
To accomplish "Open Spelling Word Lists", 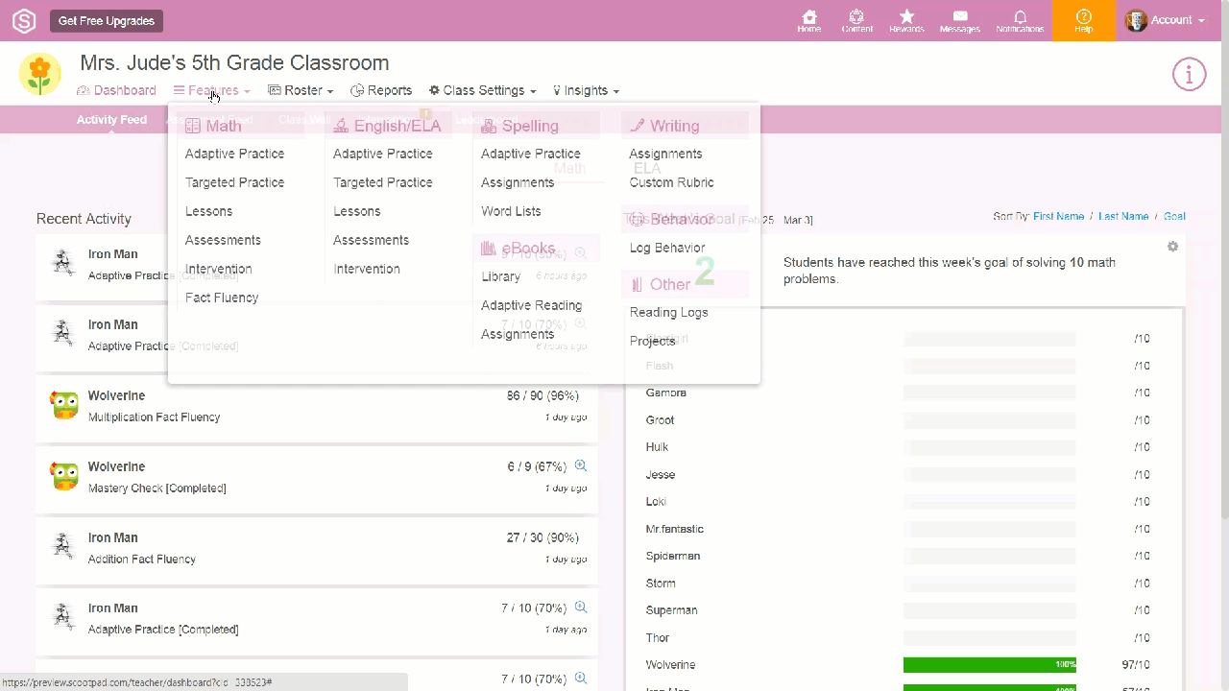I will pyautogui.click(x=511, y=211).
